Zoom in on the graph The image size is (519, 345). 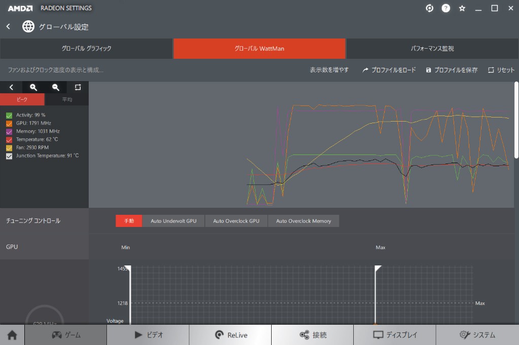click(x=33, y=87)
